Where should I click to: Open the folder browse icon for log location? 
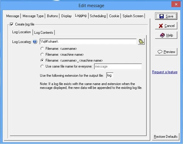click(141, 42)
